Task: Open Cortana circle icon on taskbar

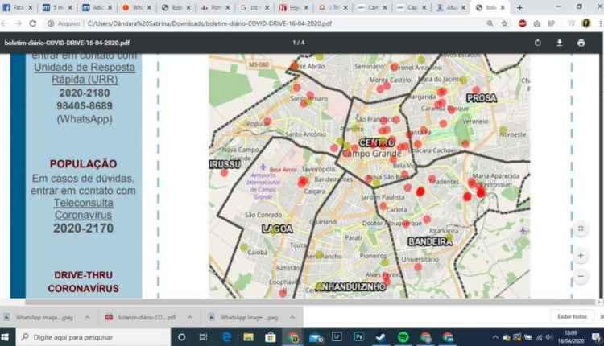Action: point(181,337)
